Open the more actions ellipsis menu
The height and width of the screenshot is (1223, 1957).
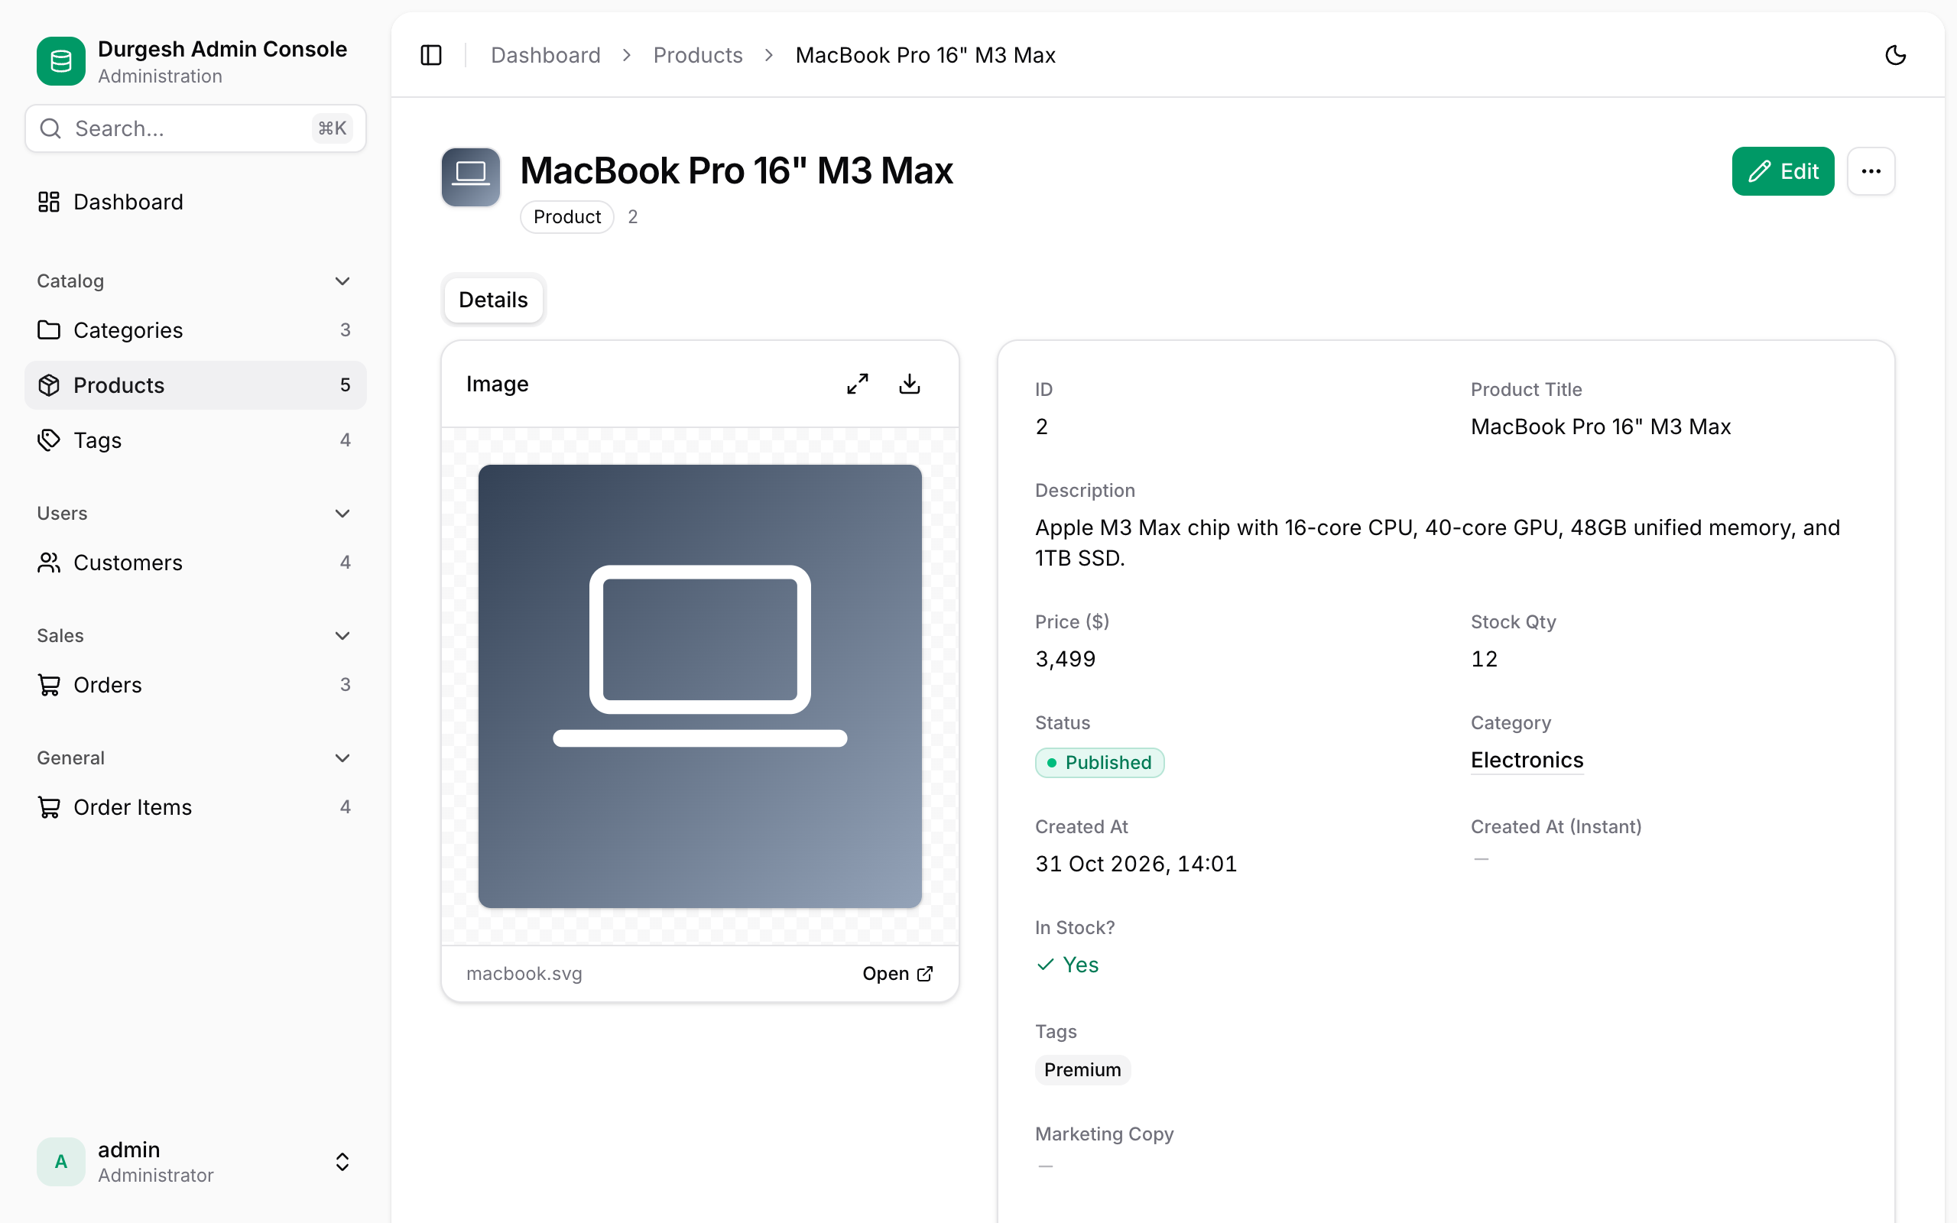[1871, 171]
